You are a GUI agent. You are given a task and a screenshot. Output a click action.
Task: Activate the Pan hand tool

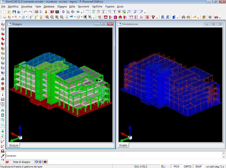[66, 17]
